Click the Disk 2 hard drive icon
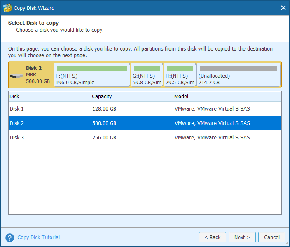The height and width of the screenshot is (247, 290). pos(16,76)
